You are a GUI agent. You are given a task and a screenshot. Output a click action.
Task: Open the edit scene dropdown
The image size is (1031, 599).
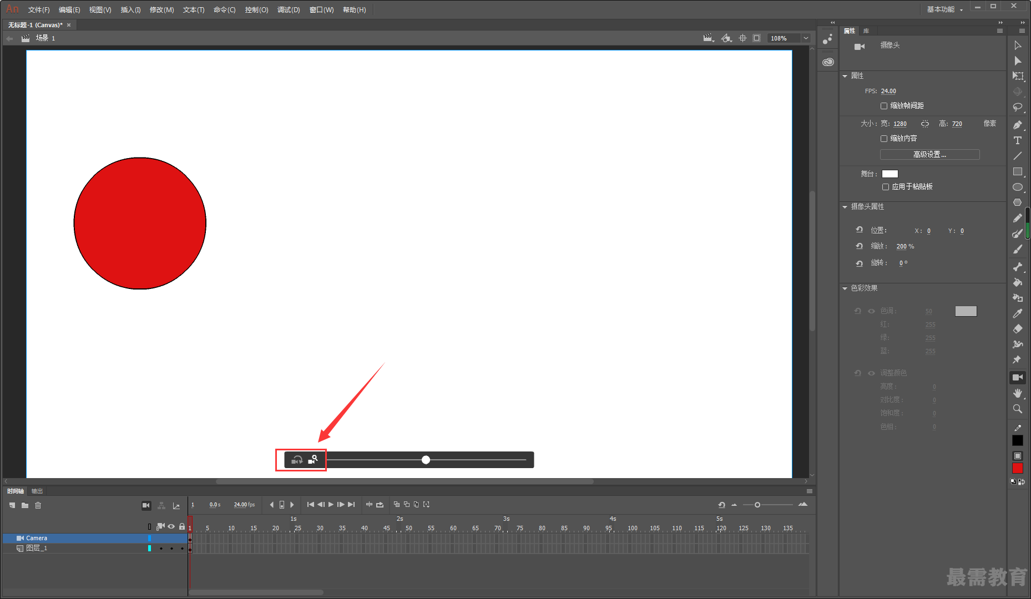709,38
